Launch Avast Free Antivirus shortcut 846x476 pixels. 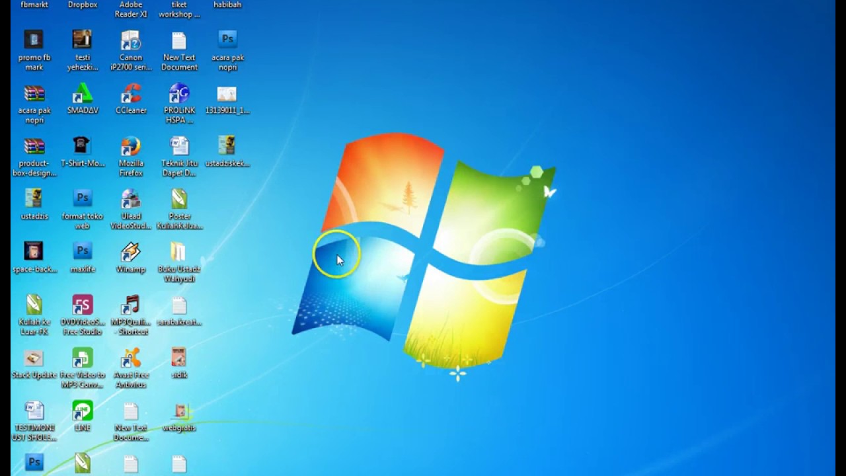click(x=131, y=358)
